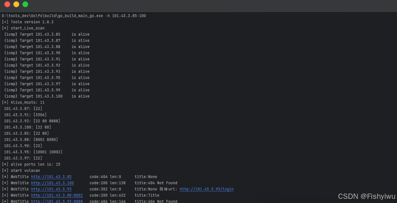Click 'code:200 len:138' text

point(108,183)
